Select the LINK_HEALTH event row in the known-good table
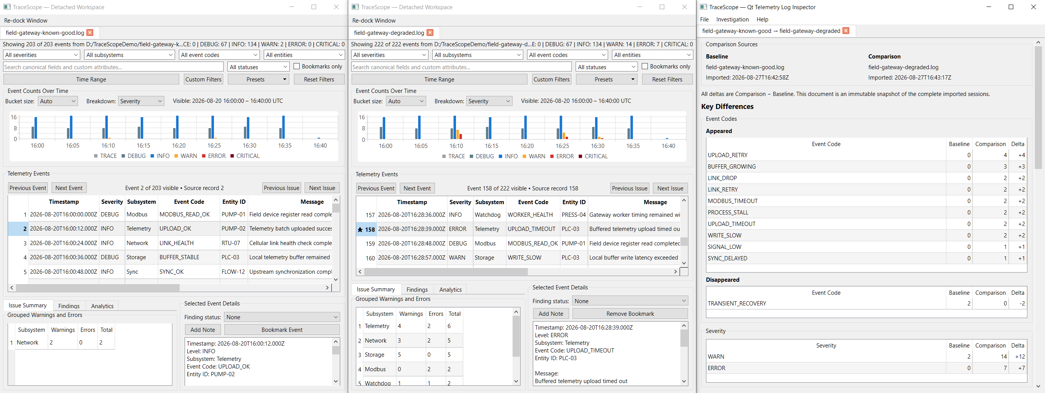This screenshot has height=393, width=1045. click(170, 244)
